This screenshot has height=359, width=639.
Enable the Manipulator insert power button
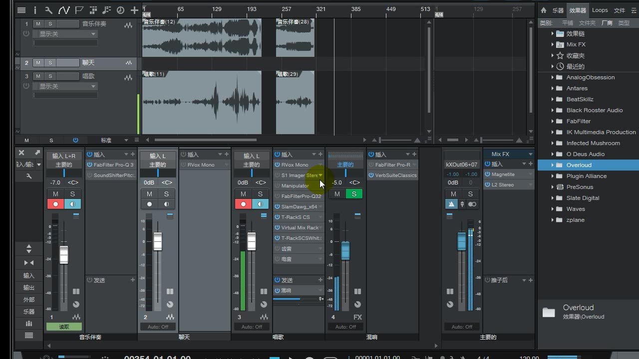click(x=277, y=186)
